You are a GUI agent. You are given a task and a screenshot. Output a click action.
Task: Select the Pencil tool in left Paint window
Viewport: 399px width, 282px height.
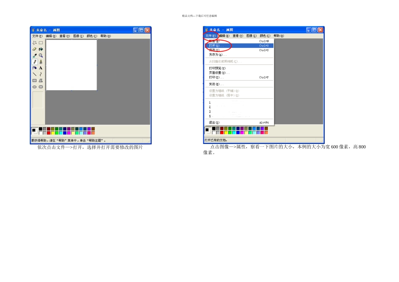coord(34,62)
